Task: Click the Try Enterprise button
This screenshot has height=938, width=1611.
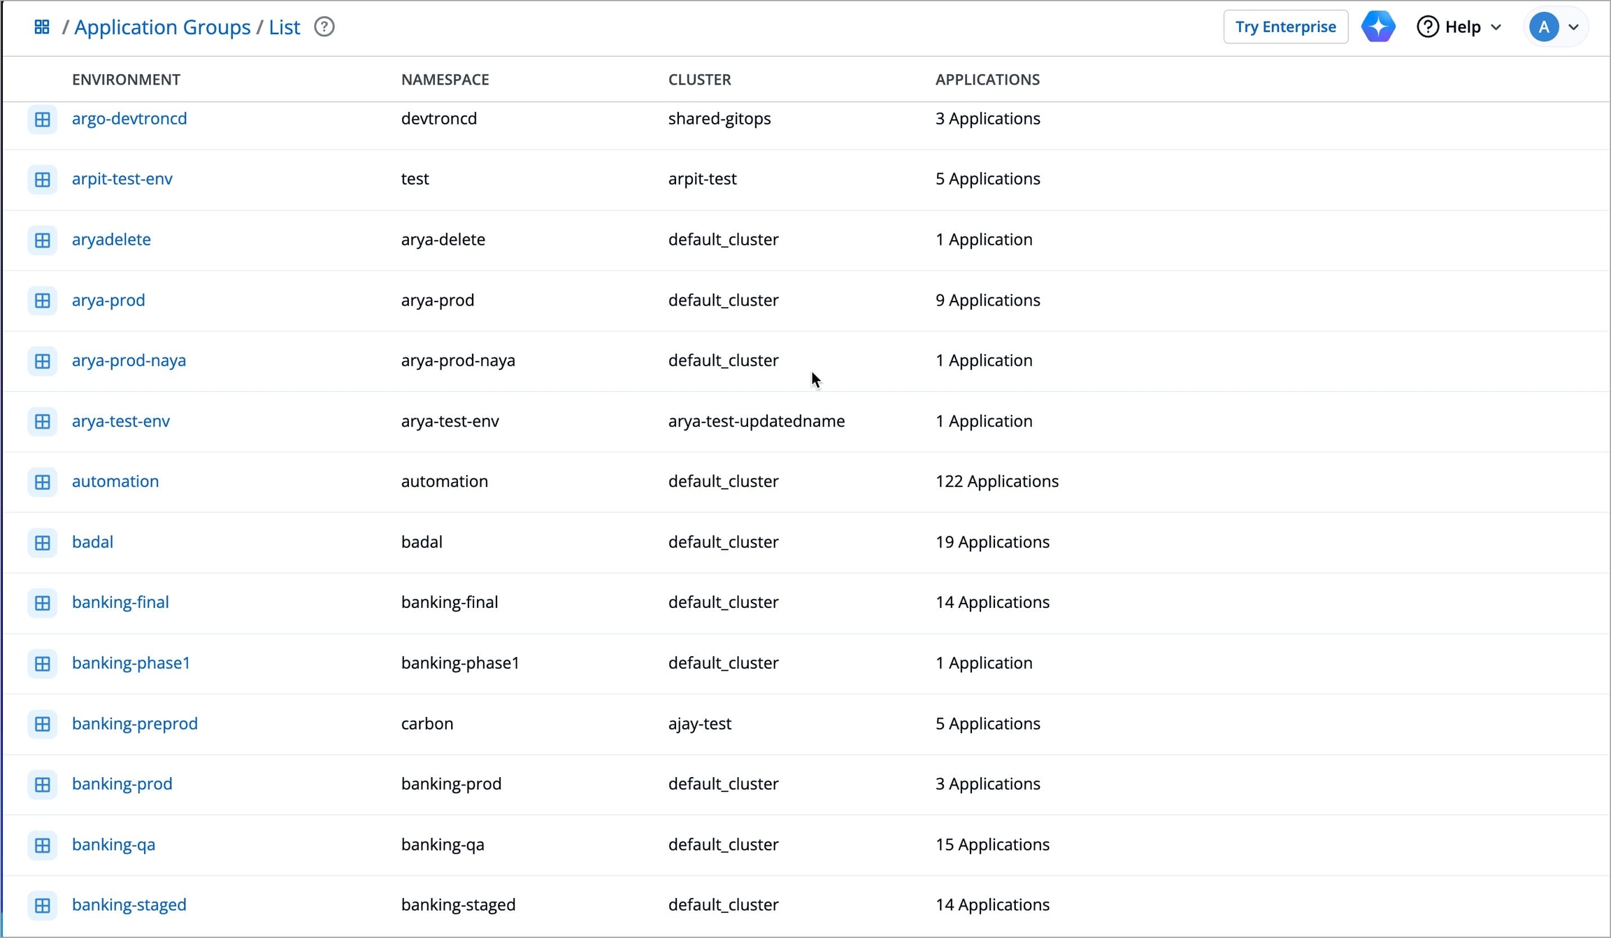Action: 1285,27
